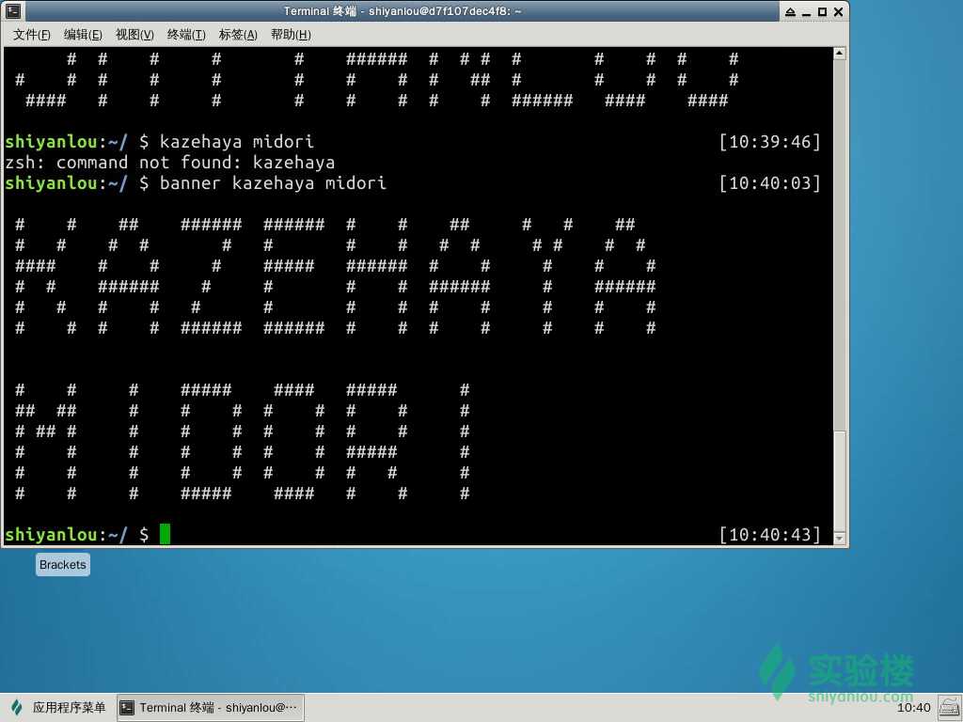
Task: Click the green cursor at the prompt
Action: click(x=165, y=534)
